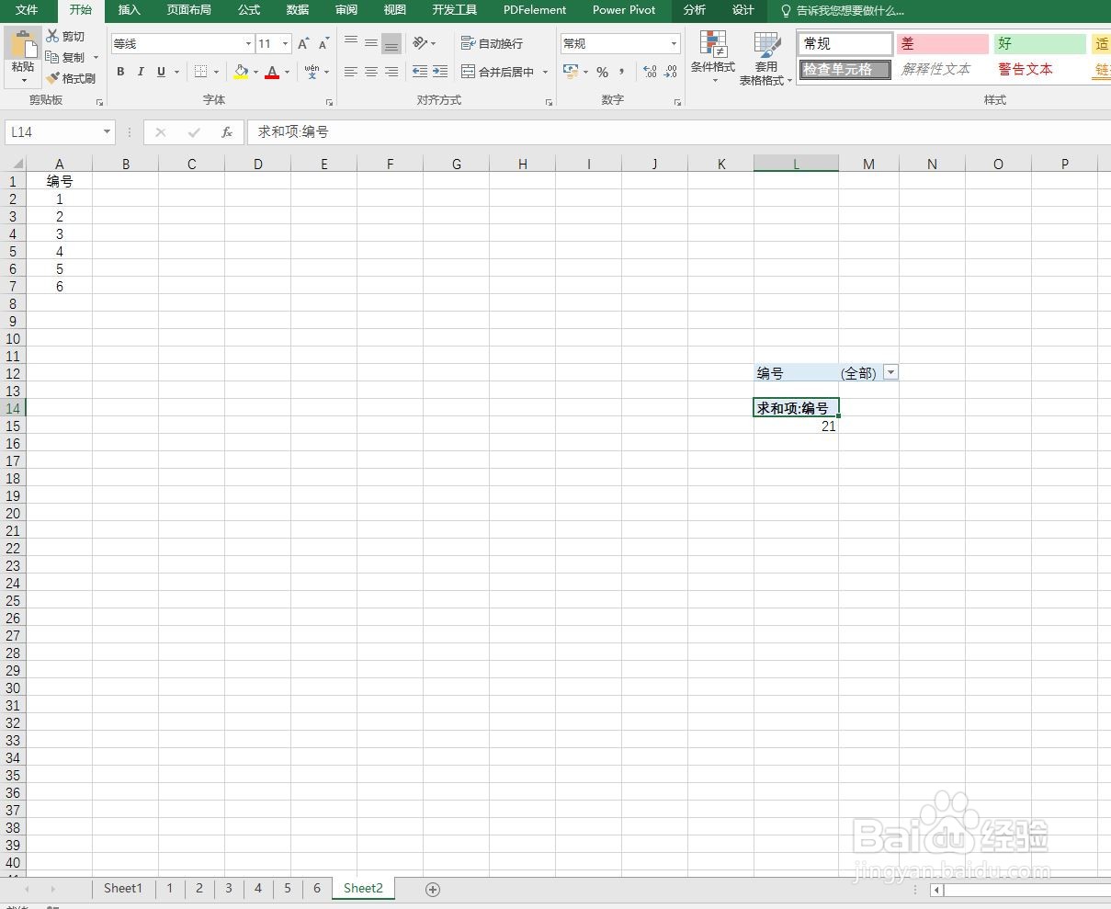Click the increase indent icon
The height and width of the screenshot is (909, 1111).
pos(440,72)
